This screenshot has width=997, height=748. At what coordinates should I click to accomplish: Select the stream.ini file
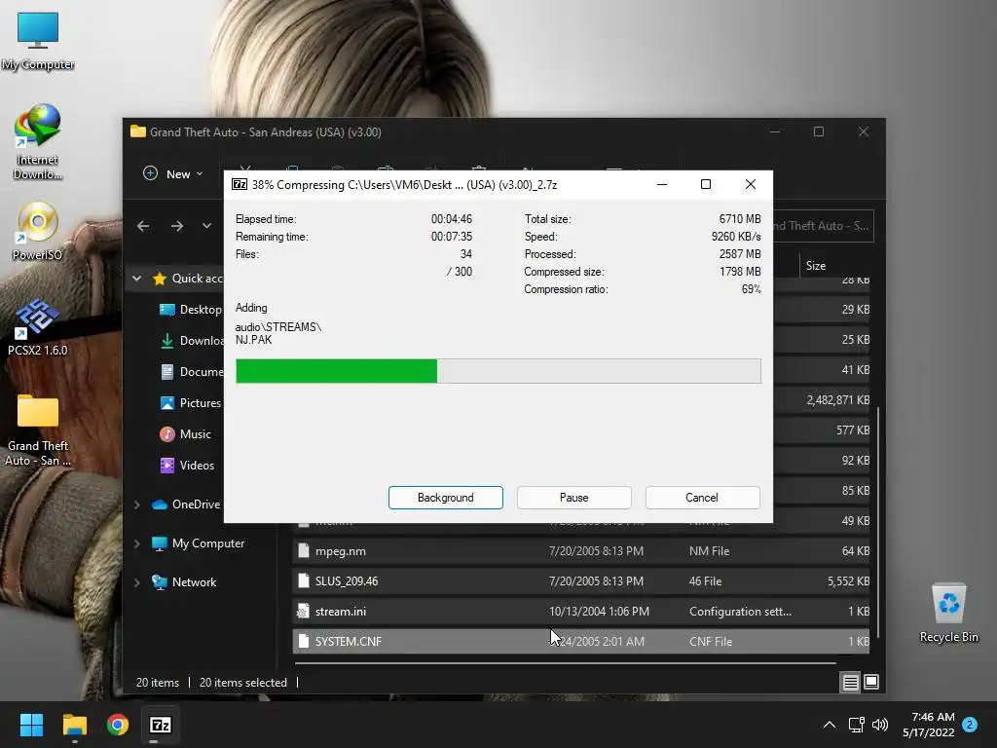tap(580, 612)
